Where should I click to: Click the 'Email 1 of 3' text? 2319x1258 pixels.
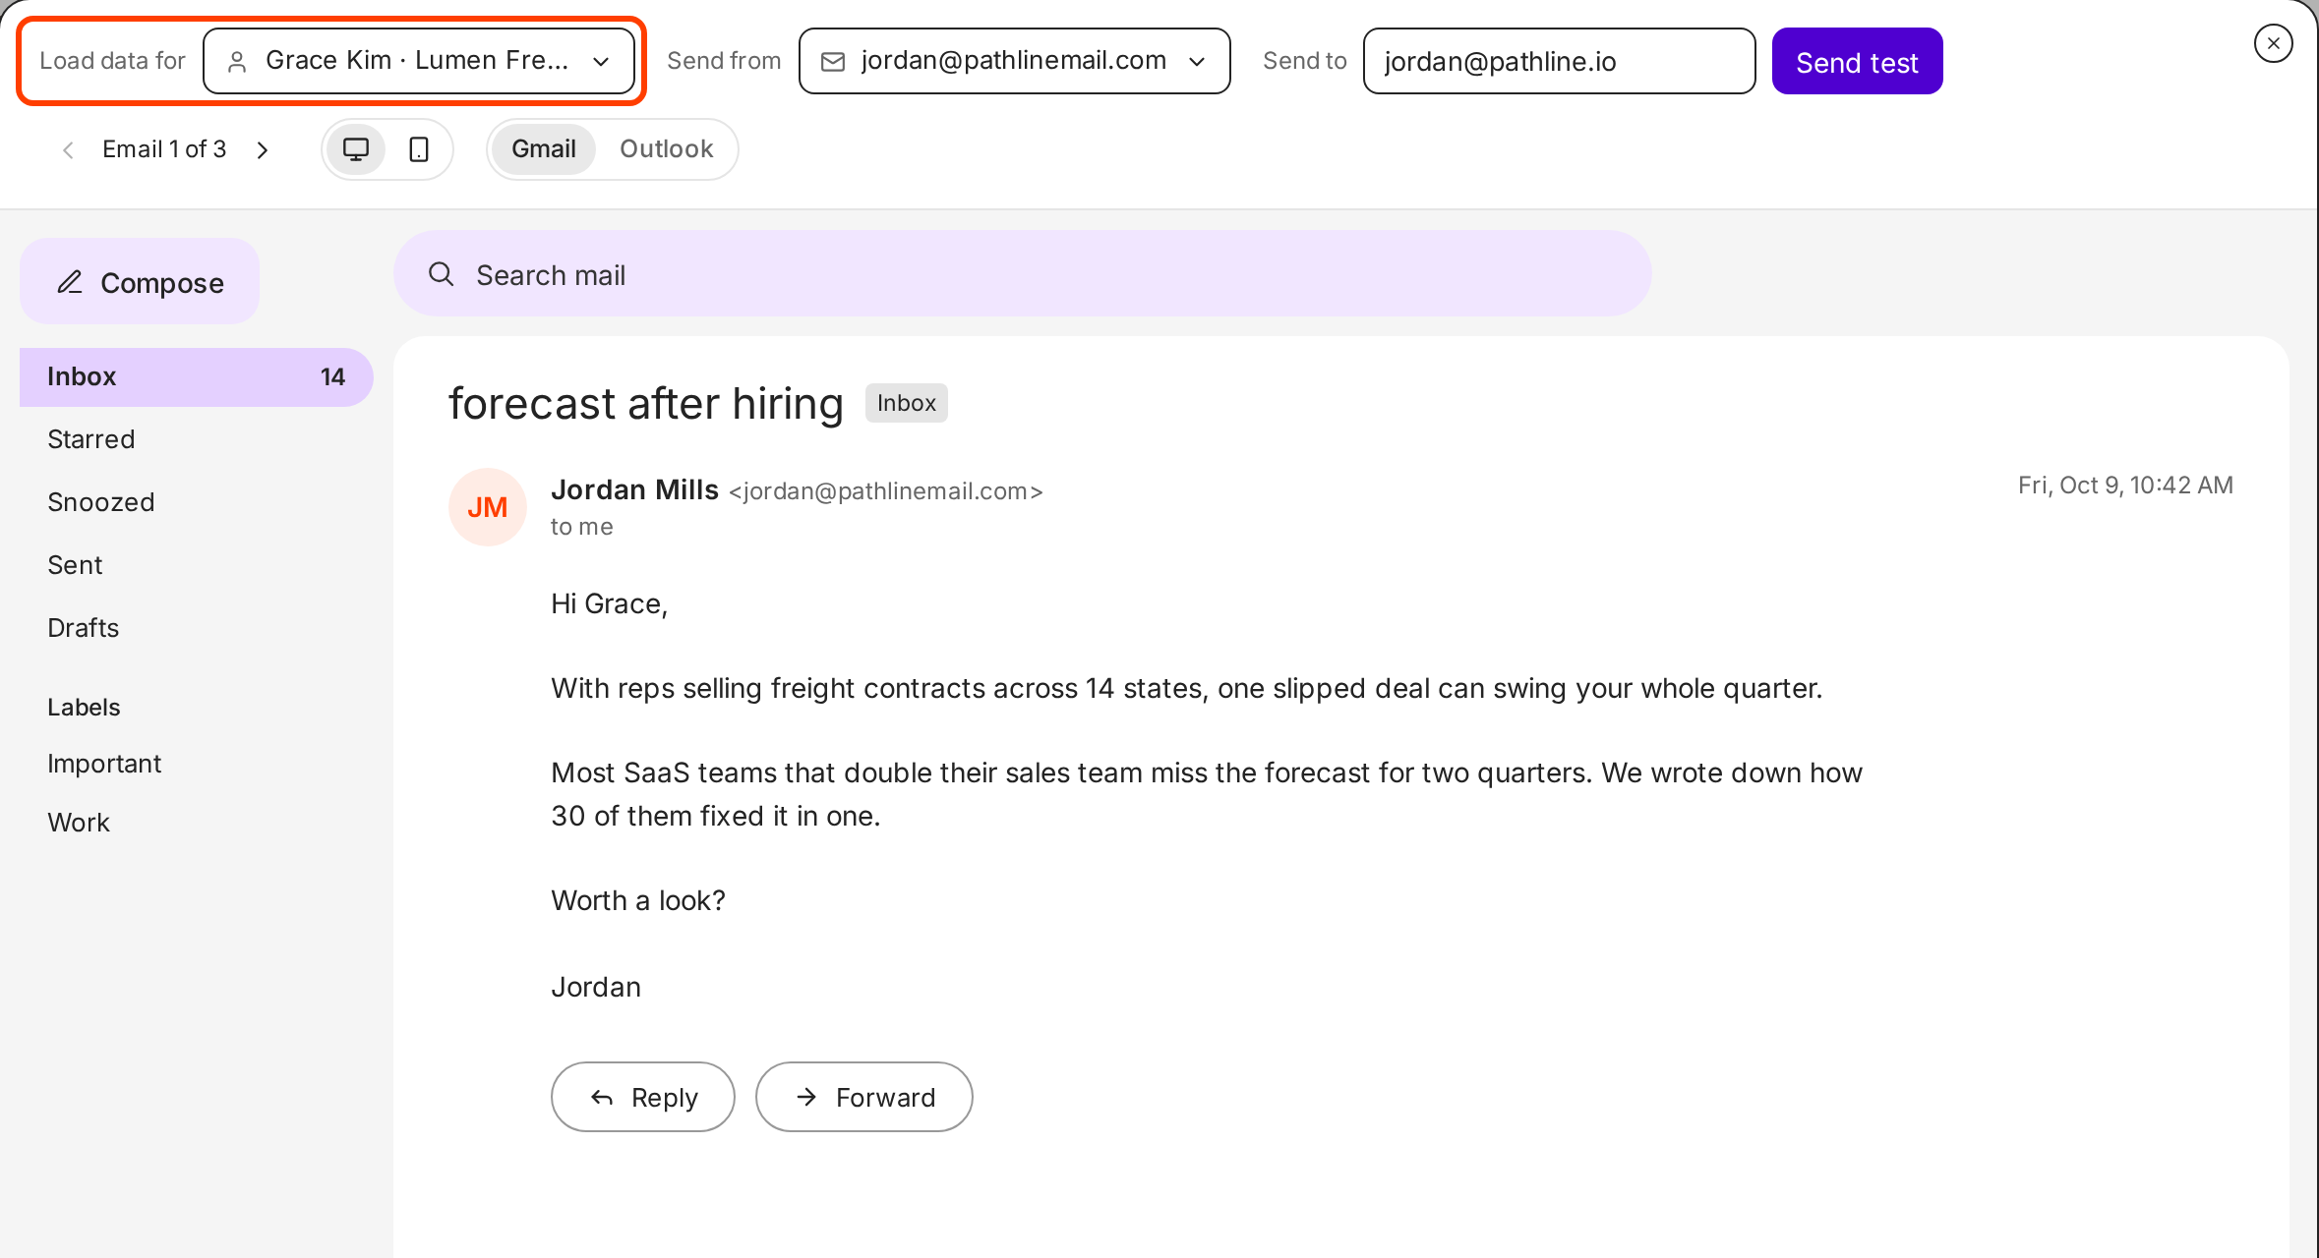[x=164, y=149]
